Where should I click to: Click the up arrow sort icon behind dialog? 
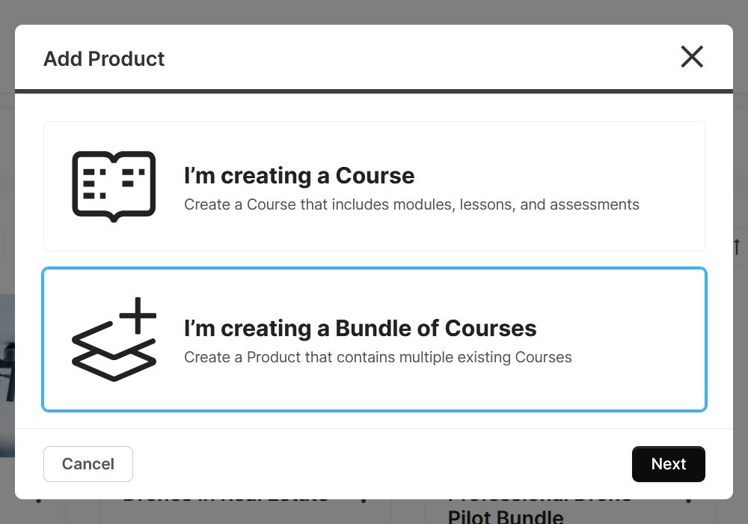click(737, 246)
